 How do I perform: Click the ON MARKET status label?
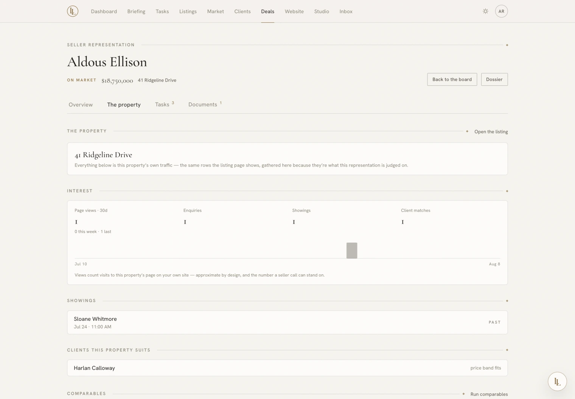pyautogui.click(x=82, y=80)
